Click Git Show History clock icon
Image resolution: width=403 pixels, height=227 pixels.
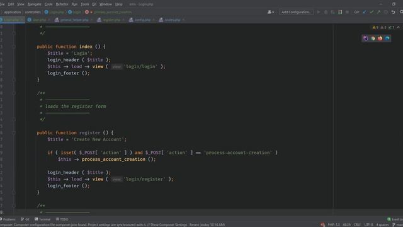click(385, 12)
